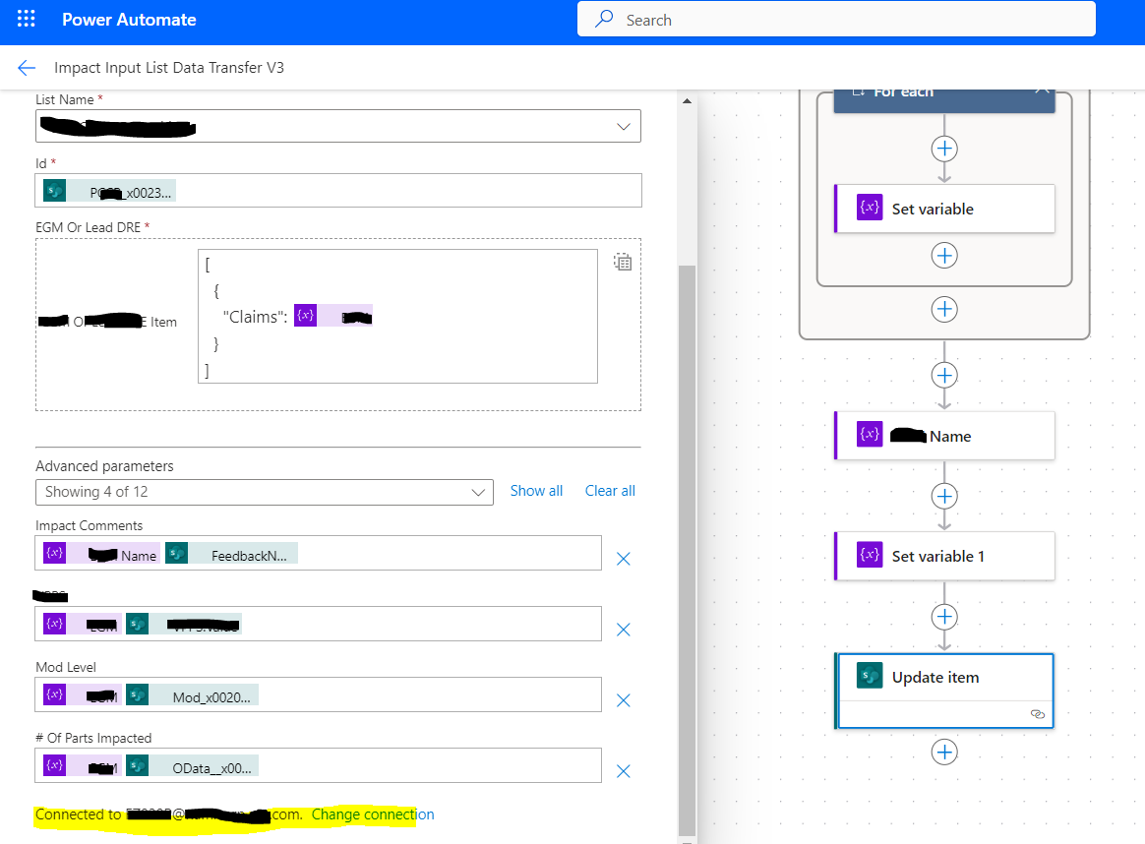The image size is (1145, 844).
Task: Click the Update item SharePoint icon
Action: coord(869,676)
